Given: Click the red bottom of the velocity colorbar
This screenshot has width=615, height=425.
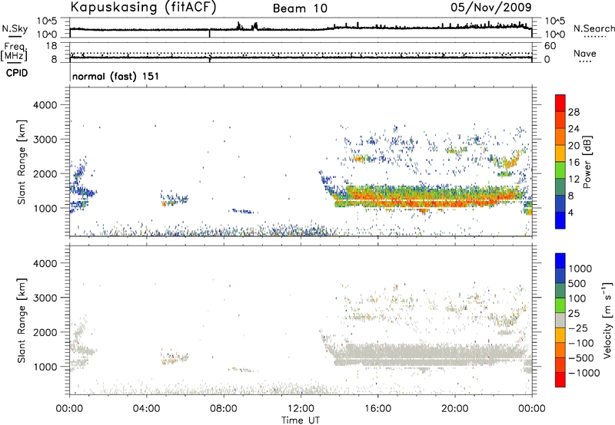Looking at the screenshot, I should tap(560, 380).
